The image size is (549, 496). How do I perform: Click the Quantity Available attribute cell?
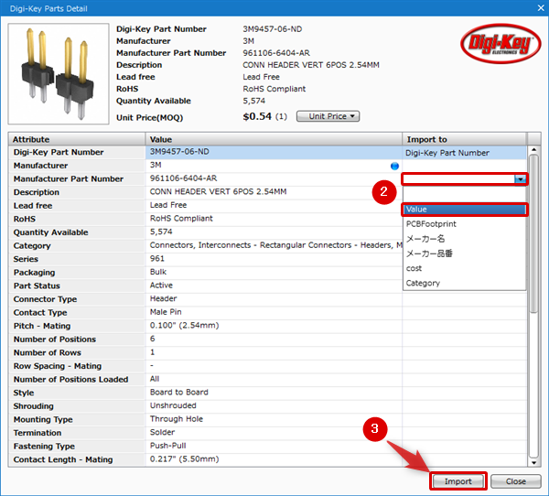77,232
